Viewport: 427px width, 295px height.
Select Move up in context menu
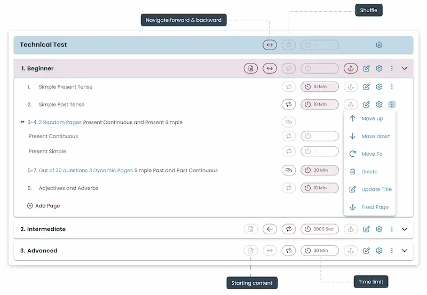[x=369, y=118]
